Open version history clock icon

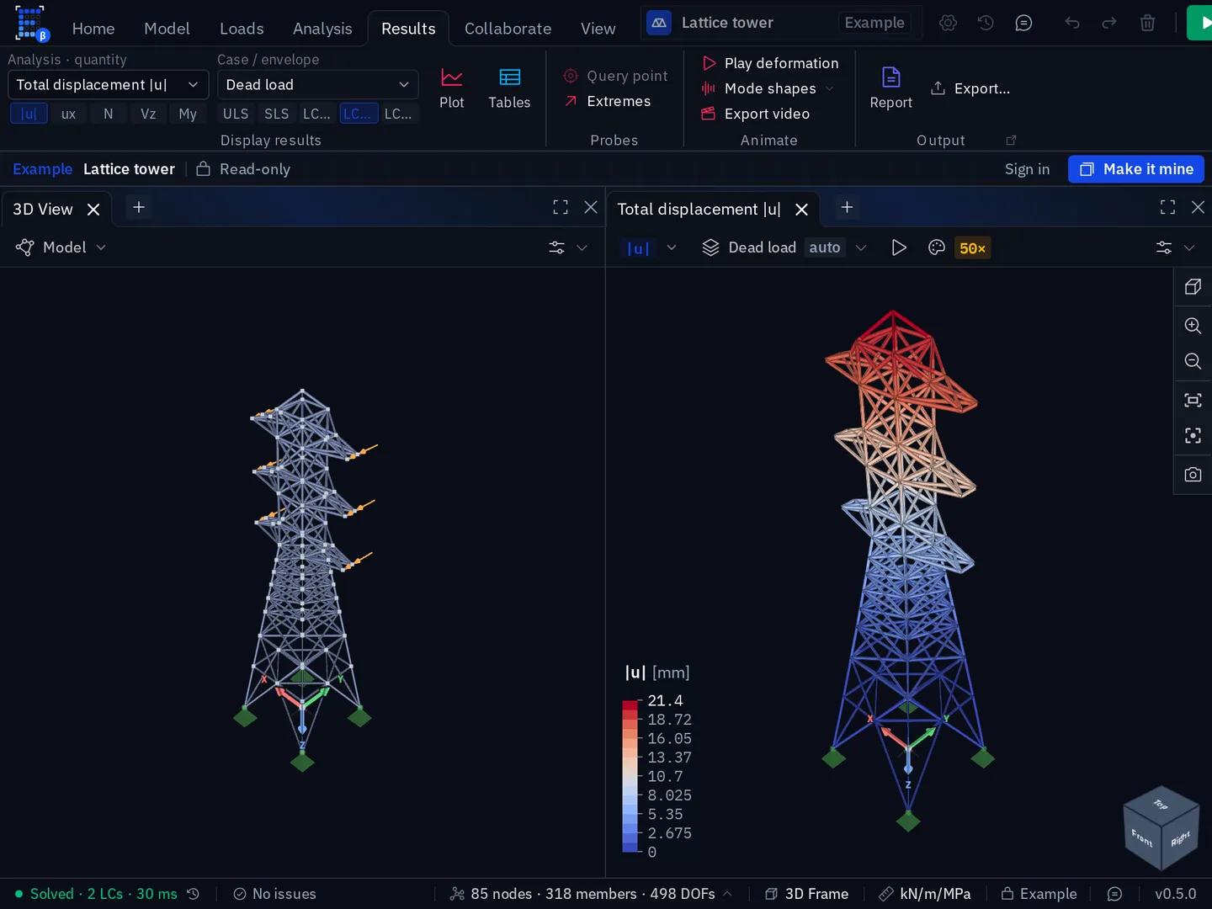[x=986, y=23]
